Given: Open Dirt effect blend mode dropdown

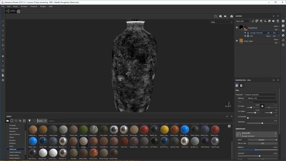Looking at the screenshot, I should point(269,36).
